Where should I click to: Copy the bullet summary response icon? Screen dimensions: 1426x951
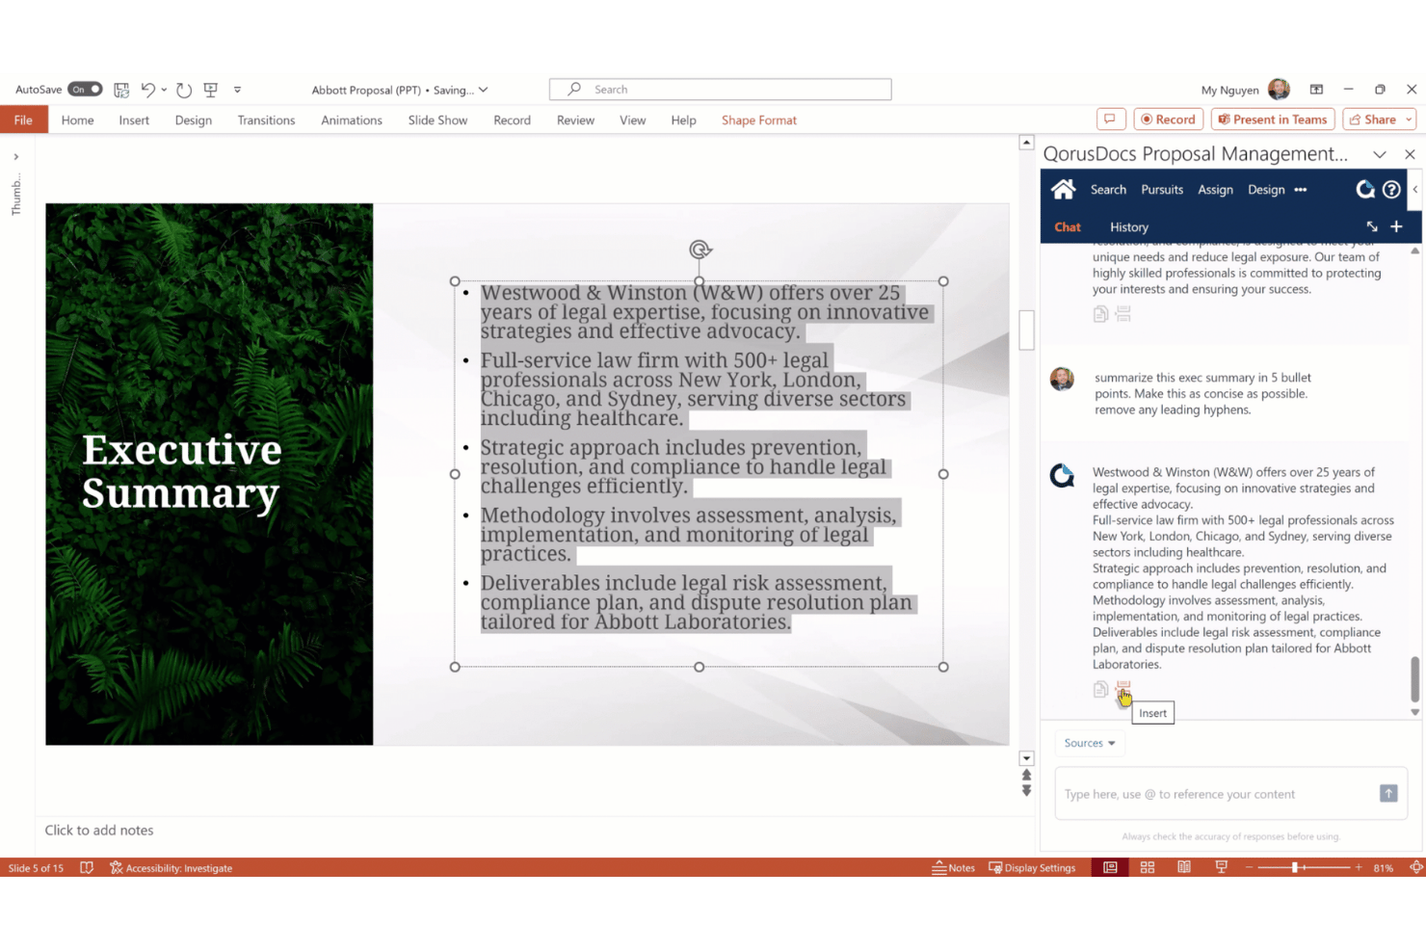click(x=1100, y=689)
